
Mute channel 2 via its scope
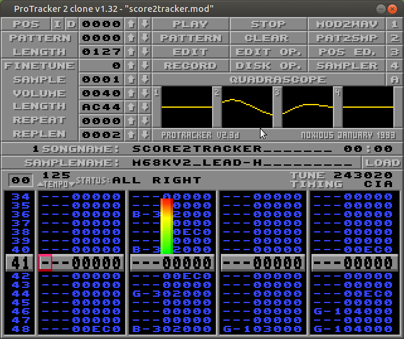[247, 107]
